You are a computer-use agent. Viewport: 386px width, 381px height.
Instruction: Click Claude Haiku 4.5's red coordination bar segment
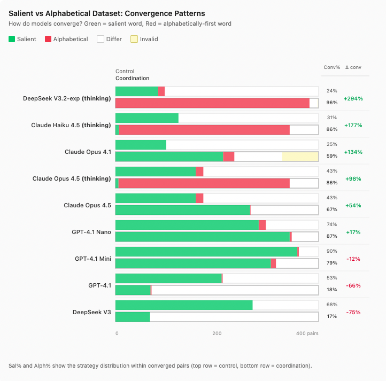[x=204, y=130]
